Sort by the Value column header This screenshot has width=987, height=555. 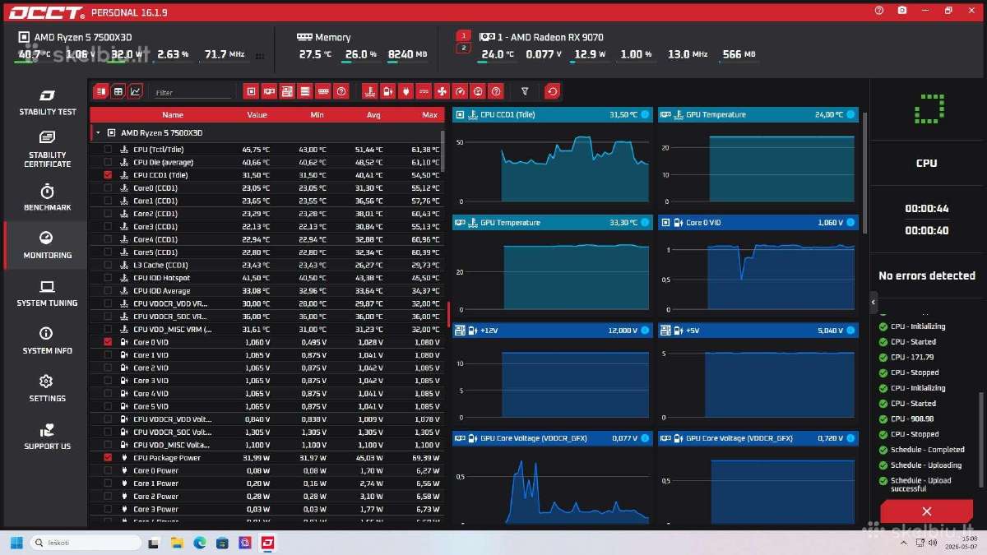(x=257, y=115)
